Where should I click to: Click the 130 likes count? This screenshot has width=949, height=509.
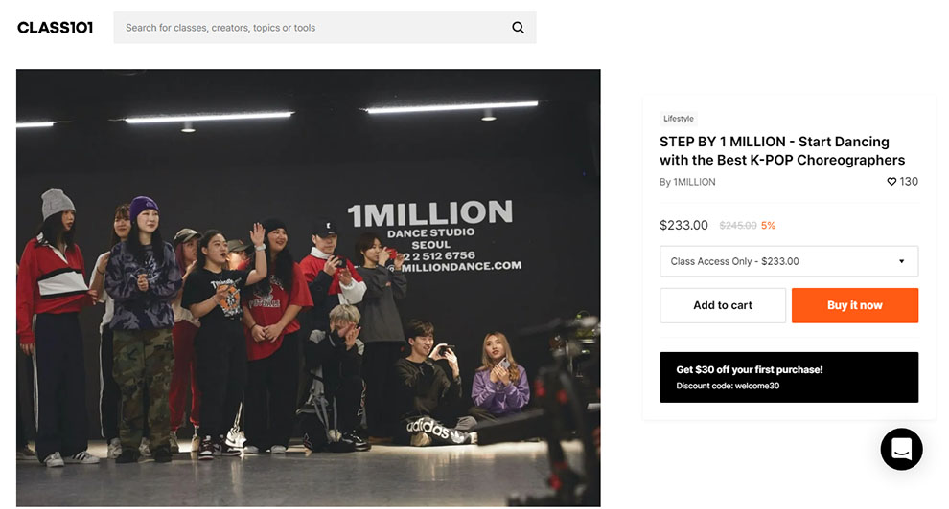point(909,182)
